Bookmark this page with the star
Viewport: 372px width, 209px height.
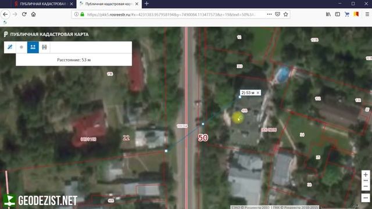pos(285,14)
